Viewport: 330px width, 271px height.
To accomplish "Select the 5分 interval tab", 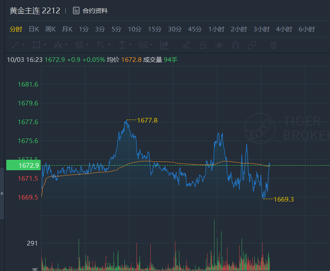I will (x=116, y=29).
